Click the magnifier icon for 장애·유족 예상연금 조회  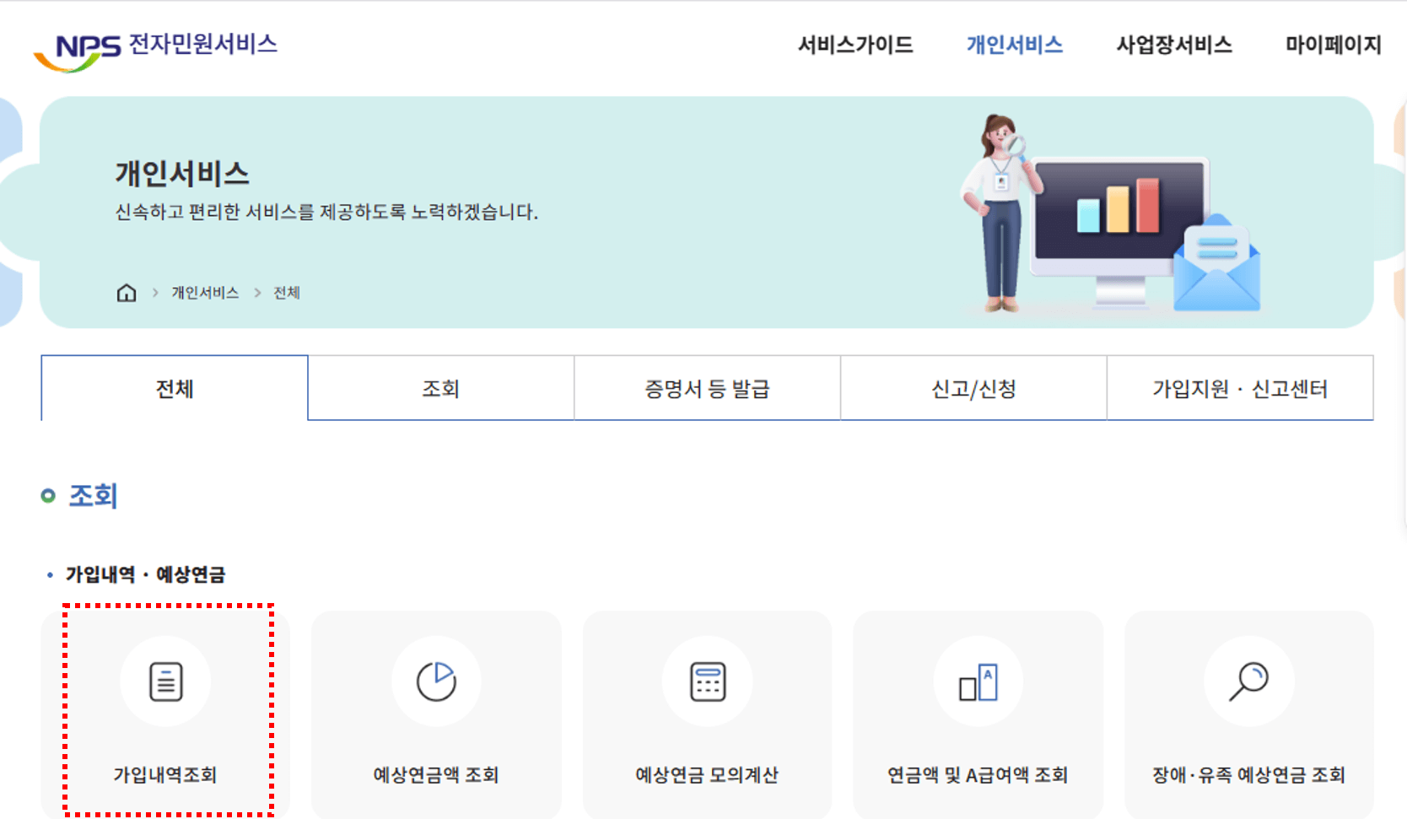(1248, 682)
